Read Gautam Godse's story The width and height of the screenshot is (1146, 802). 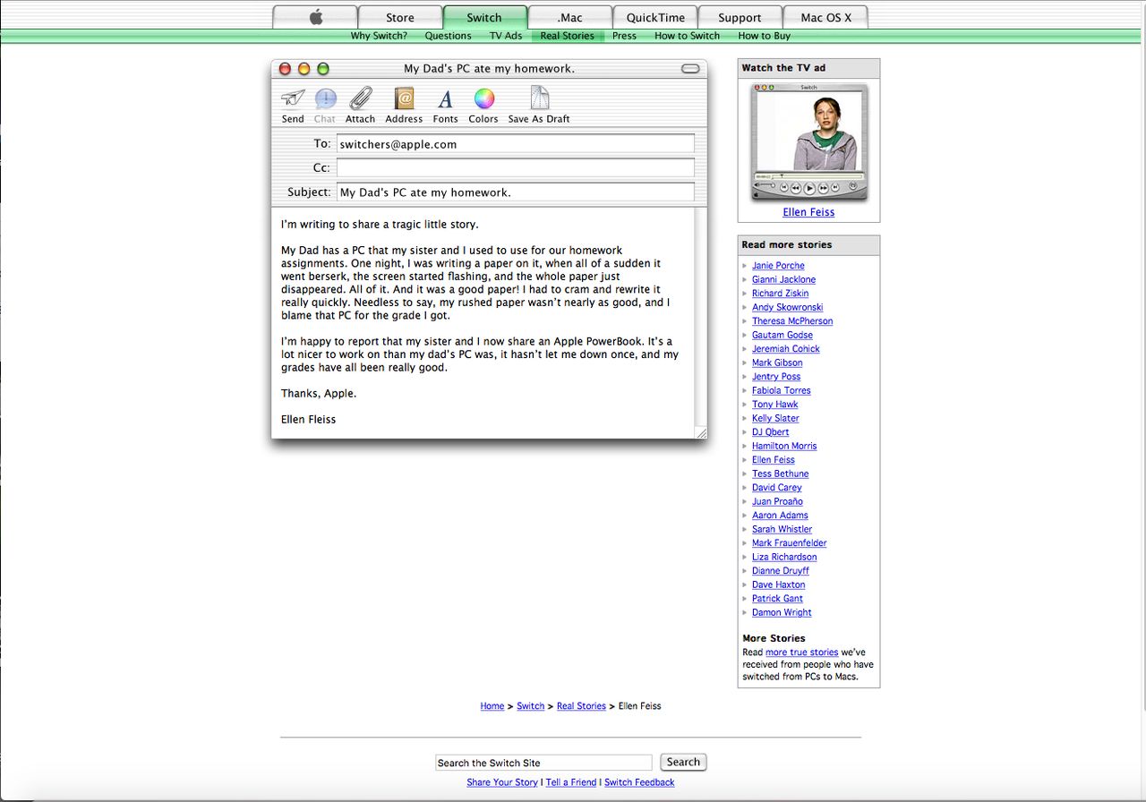(x=783, y=335)
